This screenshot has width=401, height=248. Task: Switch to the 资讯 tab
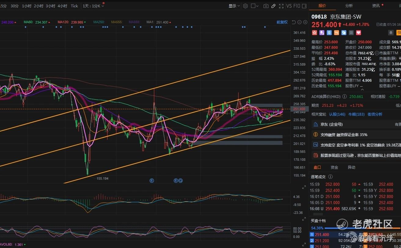376,6
